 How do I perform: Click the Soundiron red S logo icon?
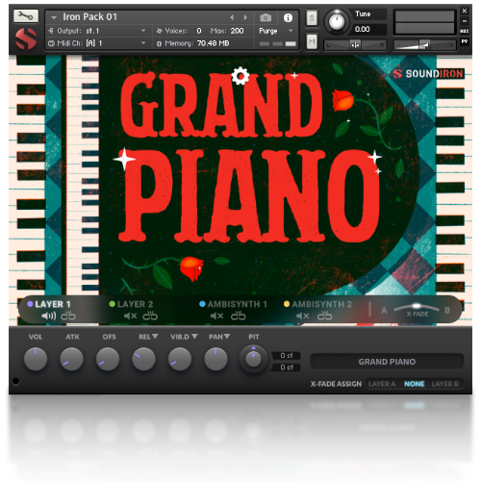click(26, 38)
